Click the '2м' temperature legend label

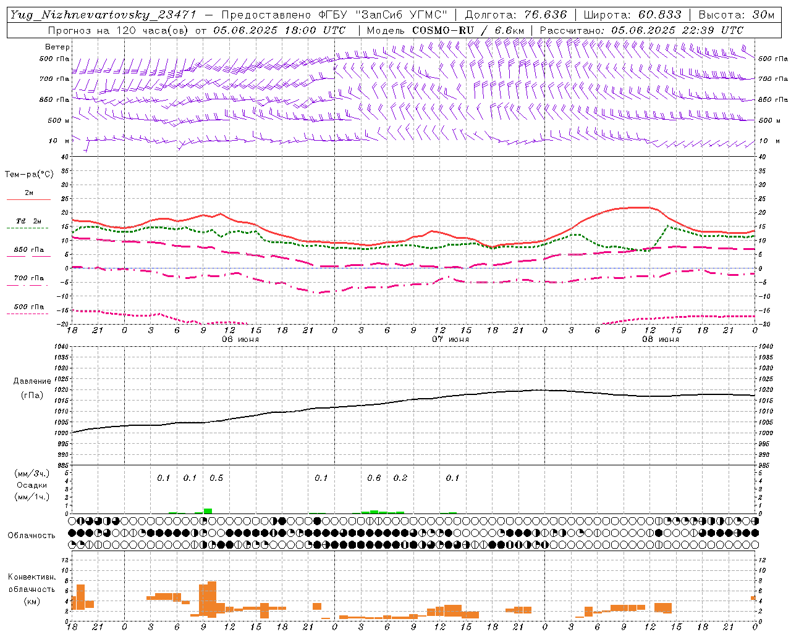click(29, 193)
